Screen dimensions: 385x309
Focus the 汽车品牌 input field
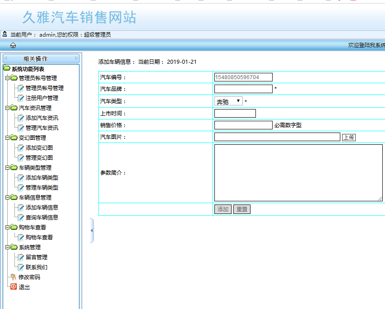pos(243,89)
